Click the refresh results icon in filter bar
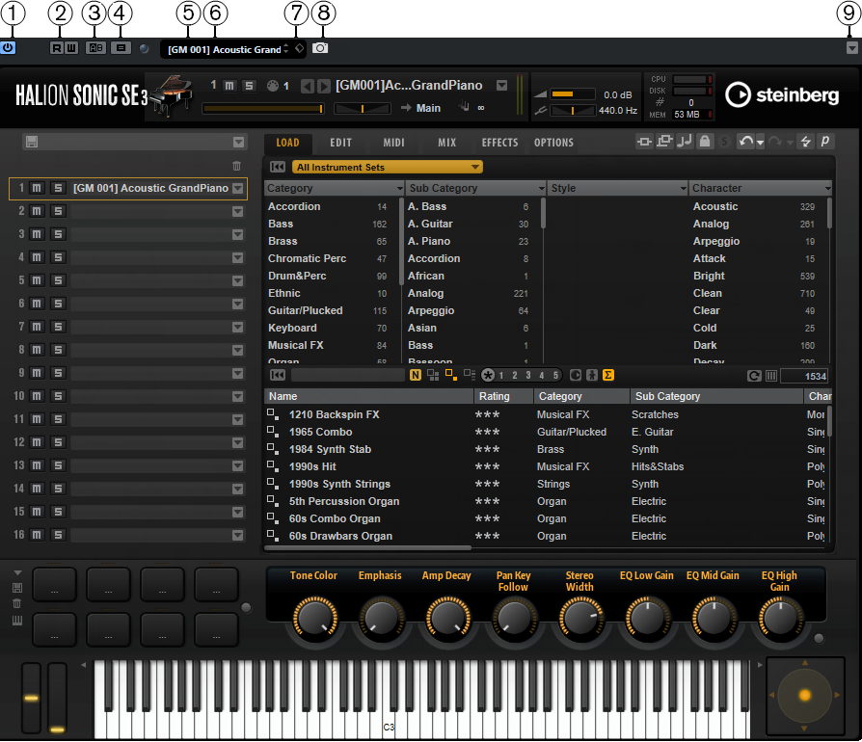 [755, 376]
